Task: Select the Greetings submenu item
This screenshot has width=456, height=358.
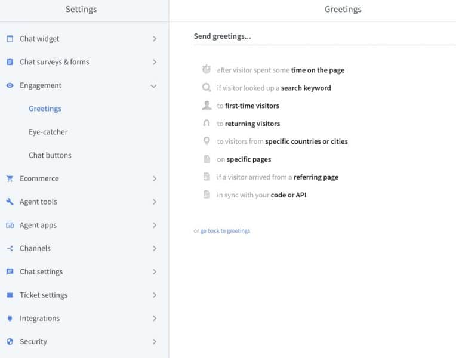Action: (45, 109)
